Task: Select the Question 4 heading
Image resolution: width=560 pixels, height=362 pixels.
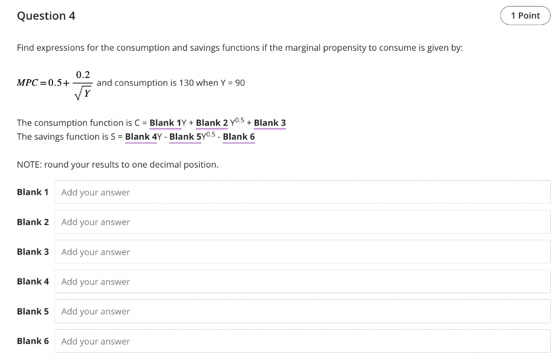Action: 46,16
